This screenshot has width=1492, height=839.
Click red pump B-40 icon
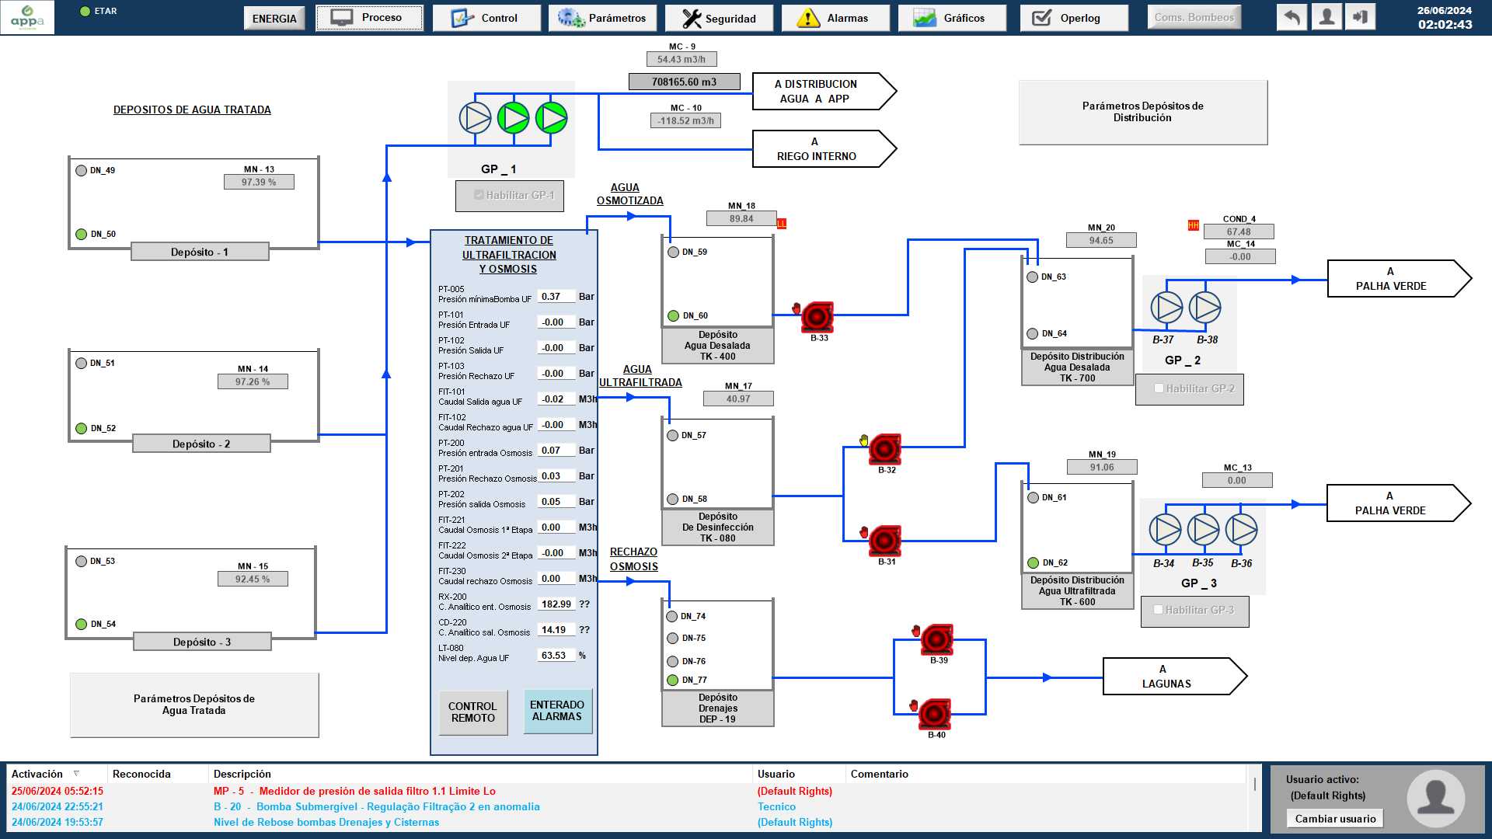tap(934, 713)
